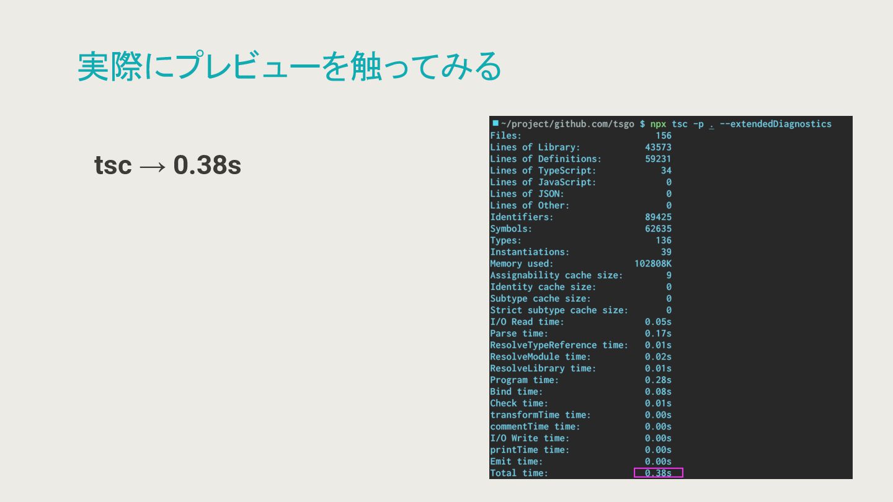Click the Bind time value 0.08s
This screenshot has width=893, height=502.
(658, 391)
